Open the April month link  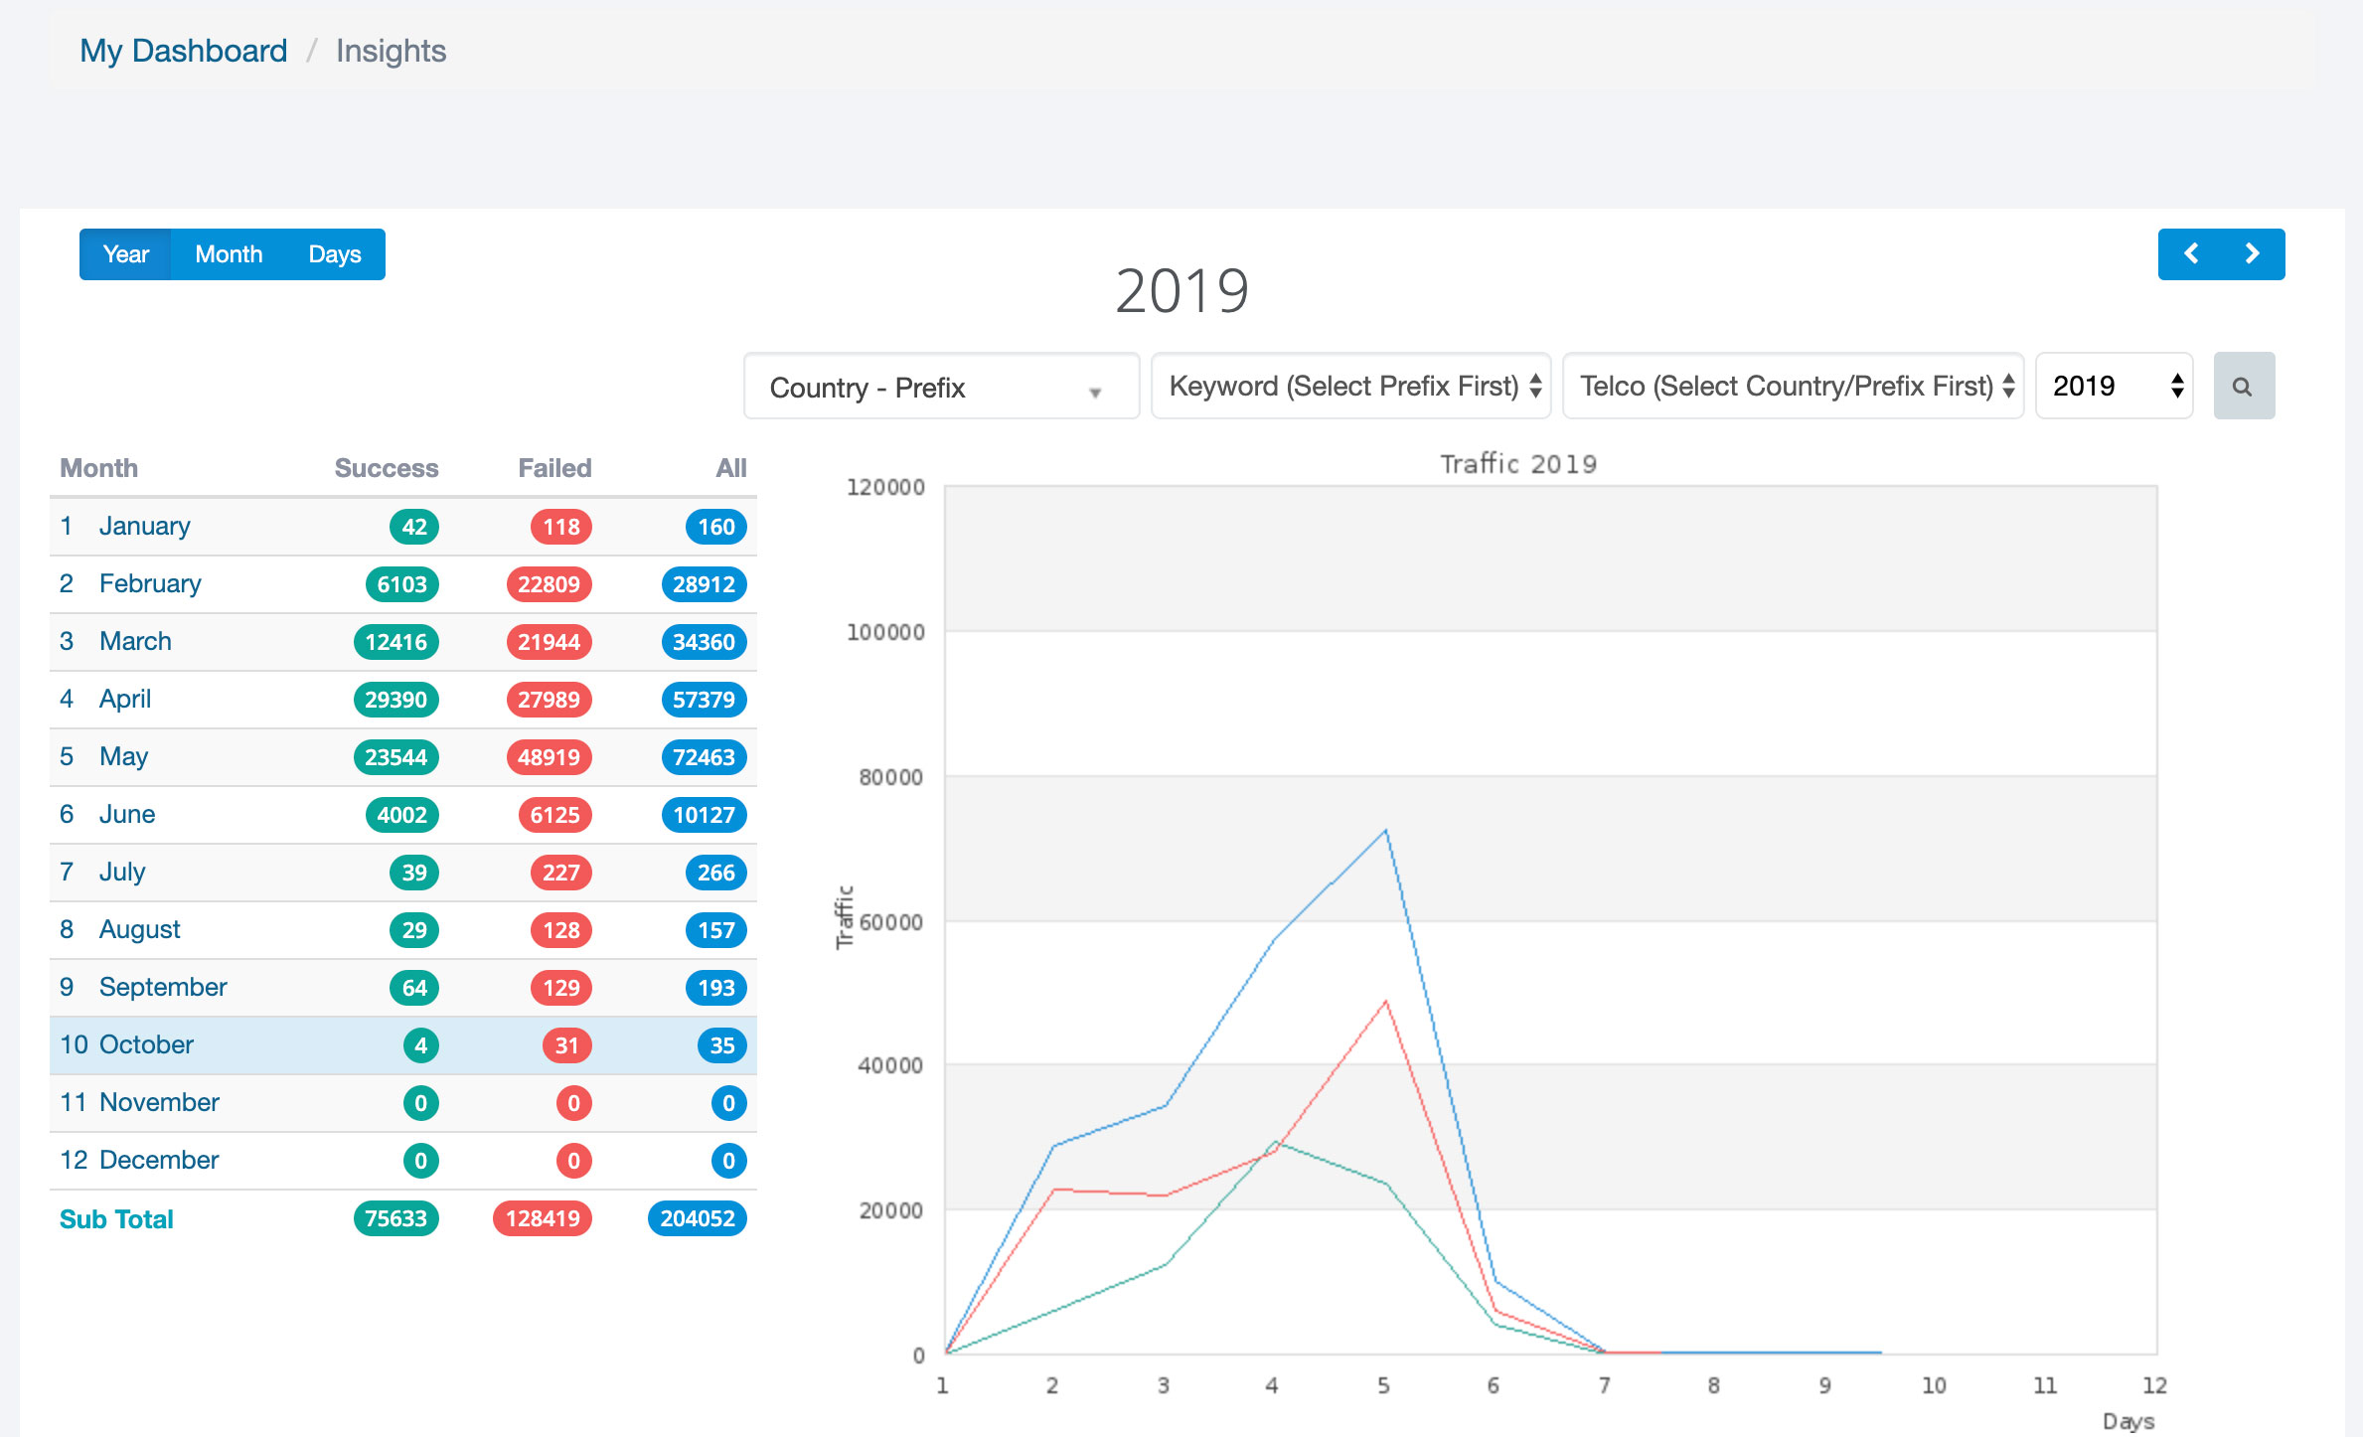125,700
